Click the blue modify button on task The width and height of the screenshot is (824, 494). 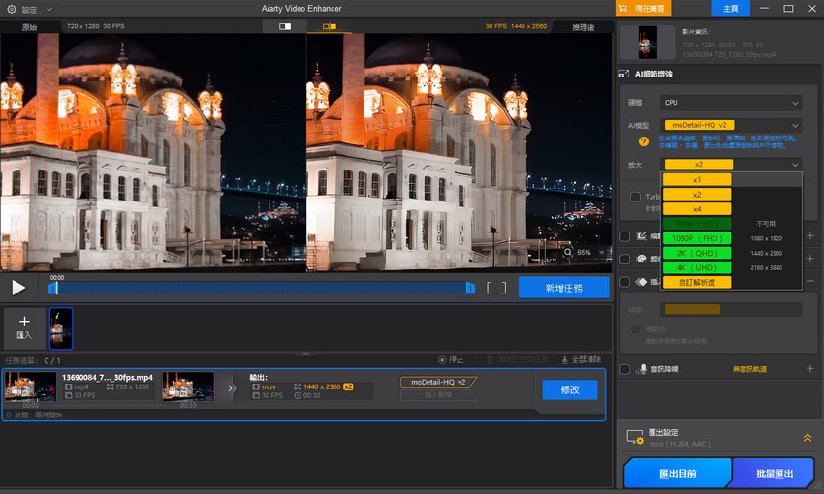[570, 390]
